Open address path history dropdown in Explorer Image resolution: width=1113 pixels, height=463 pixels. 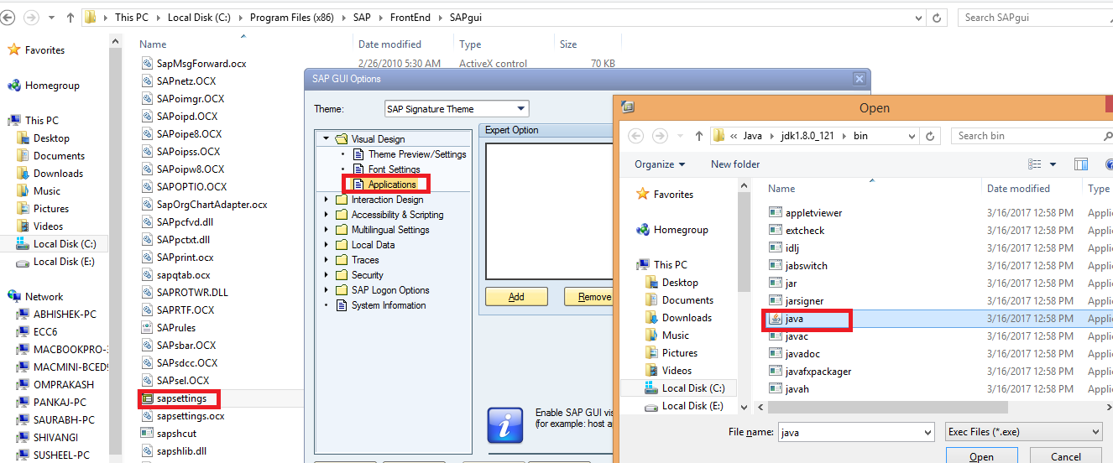[x=918, y=17]
